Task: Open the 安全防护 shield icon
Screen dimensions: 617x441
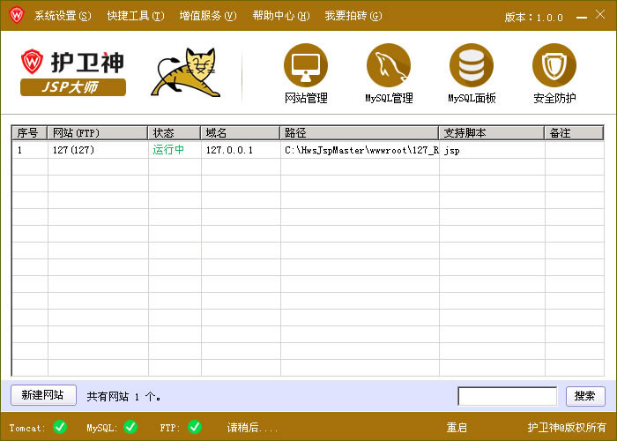Action: click(554, 65)
